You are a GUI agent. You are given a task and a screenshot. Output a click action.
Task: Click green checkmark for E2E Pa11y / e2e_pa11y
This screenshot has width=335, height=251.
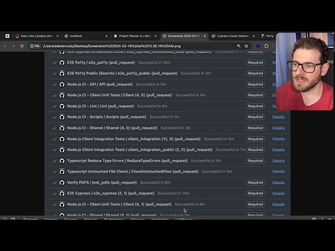54,63
